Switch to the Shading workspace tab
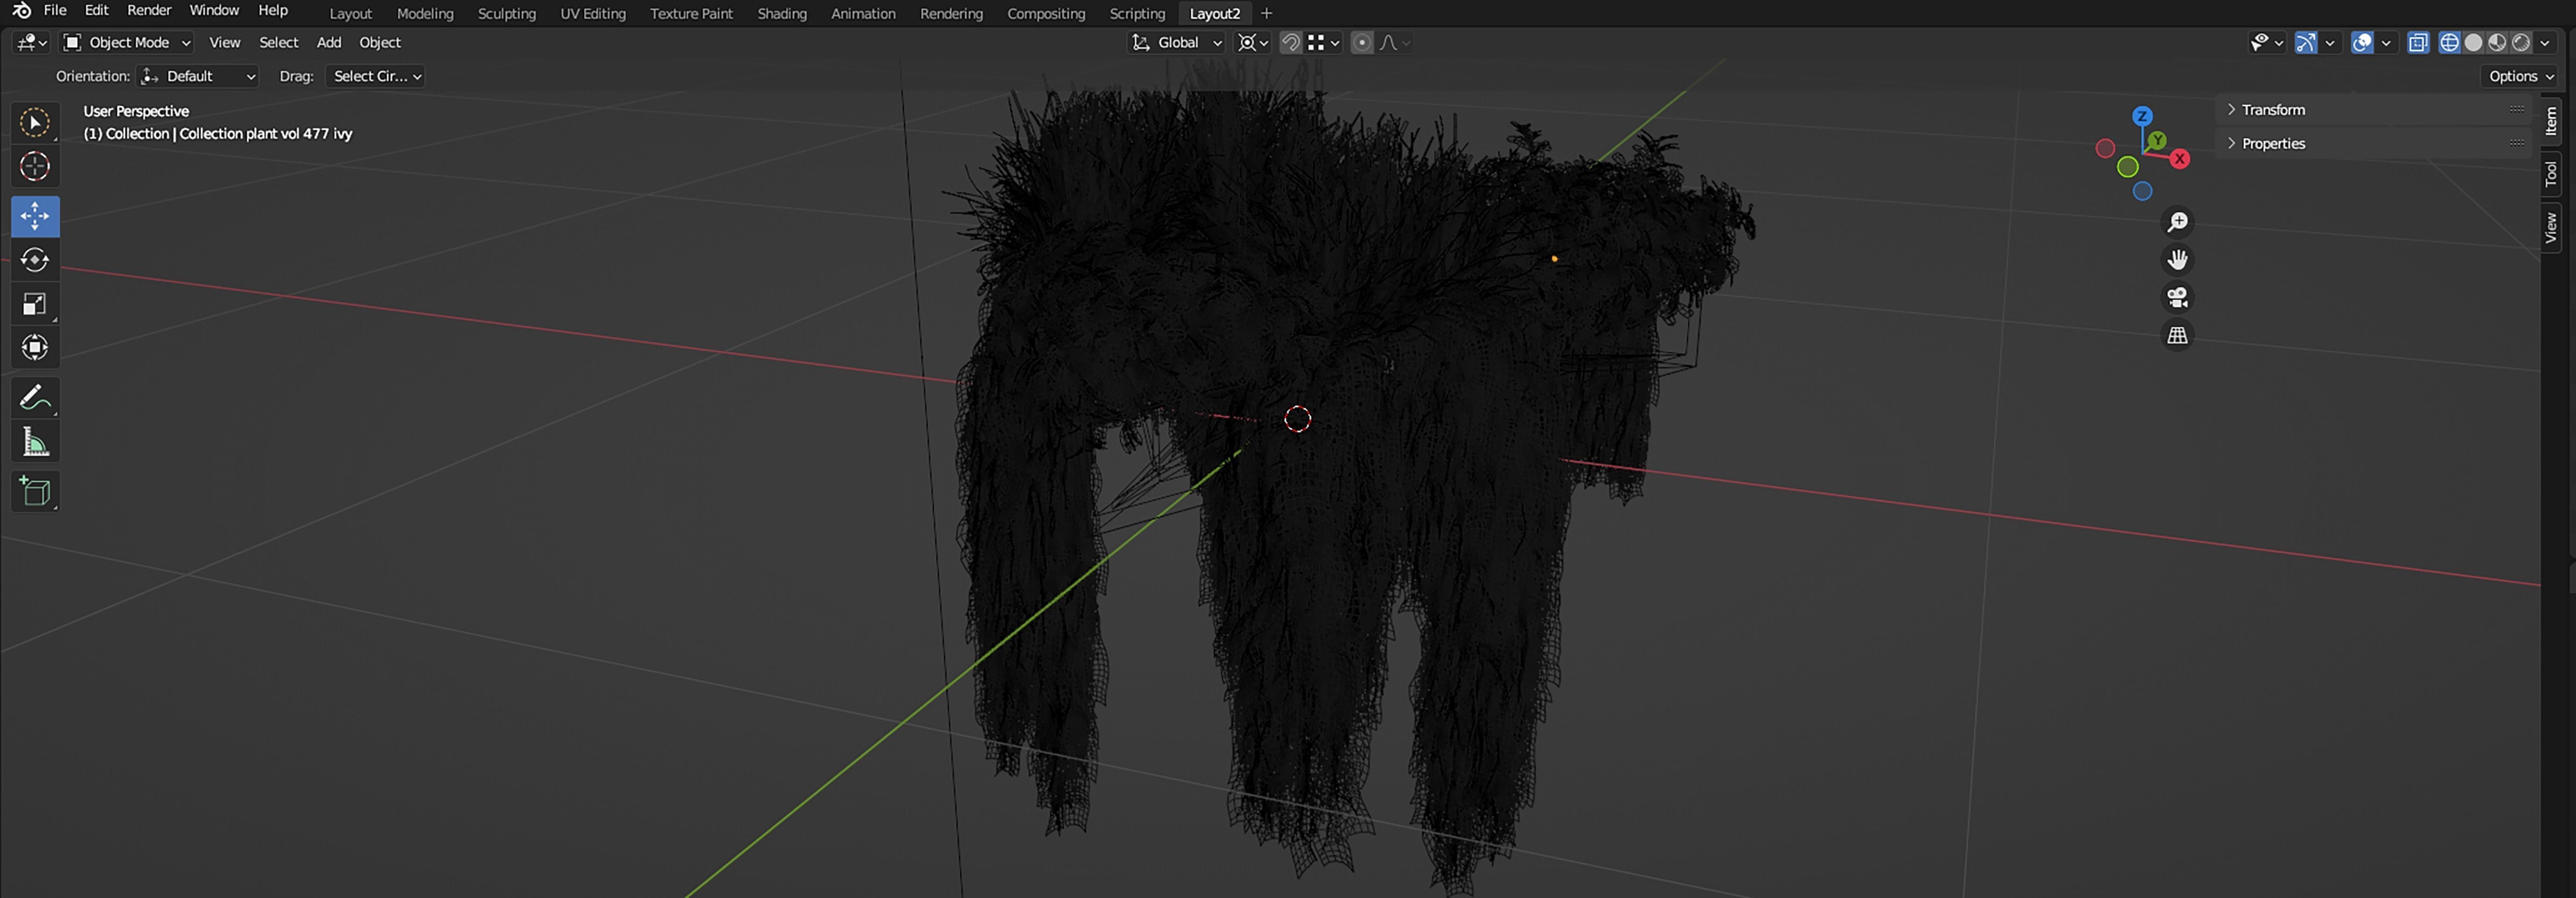Screen dimensions: 2576x898 (782, 14)
